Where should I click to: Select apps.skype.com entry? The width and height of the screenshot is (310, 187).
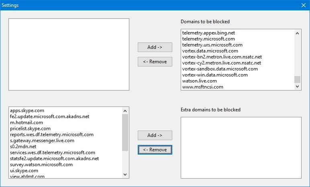27,111
